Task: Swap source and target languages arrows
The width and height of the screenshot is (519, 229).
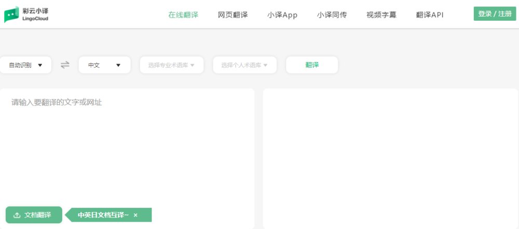Action: tap(65, 65)
